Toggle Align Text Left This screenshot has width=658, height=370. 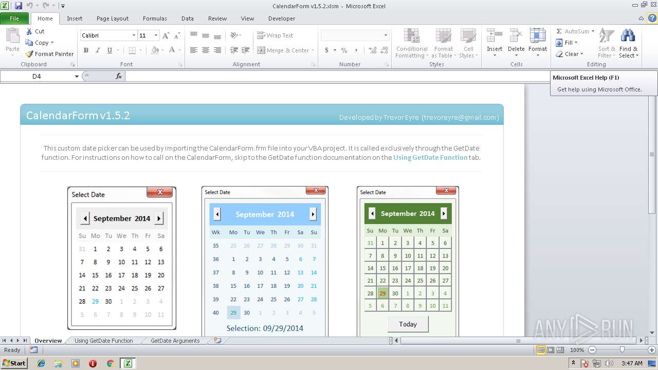(194, 50)
